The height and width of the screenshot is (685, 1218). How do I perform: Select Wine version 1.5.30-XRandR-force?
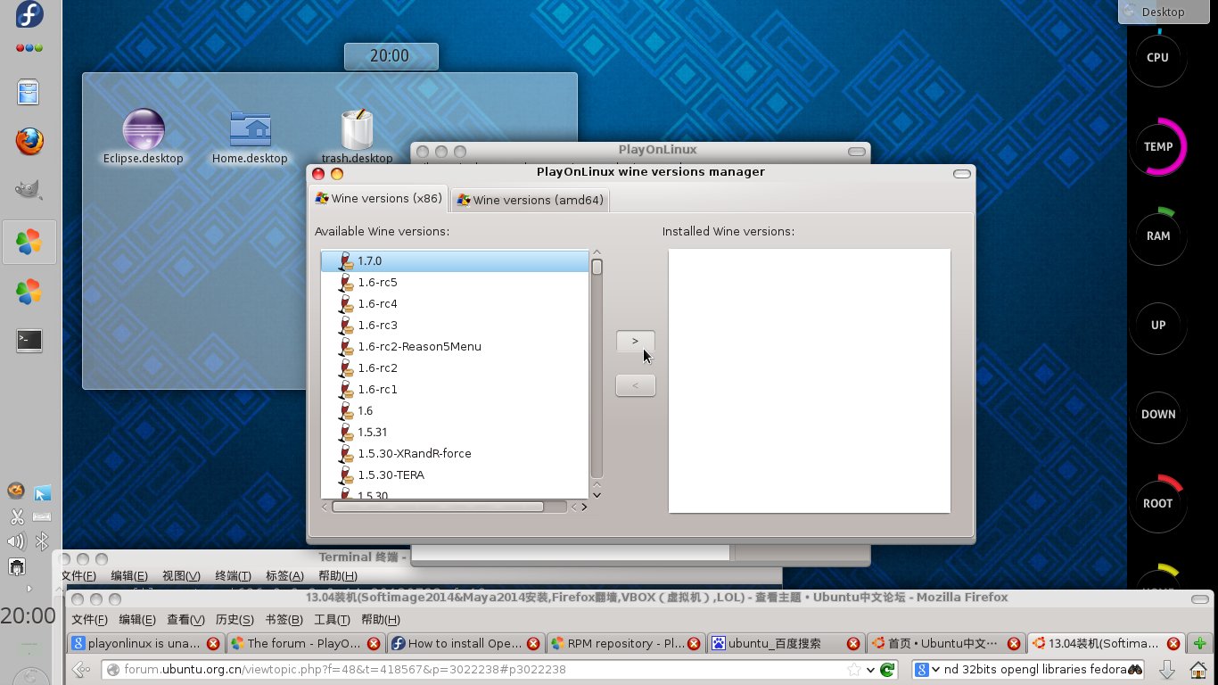point(455,454)
